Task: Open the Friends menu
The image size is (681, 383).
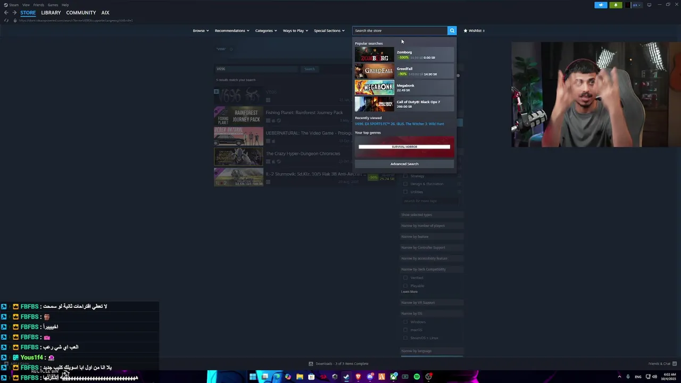Action: pos(39,5)
